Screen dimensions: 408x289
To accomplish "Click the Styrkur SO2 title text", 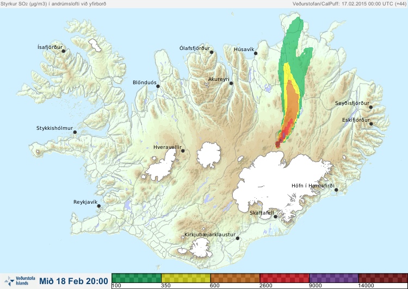I will tap(53, 4).
